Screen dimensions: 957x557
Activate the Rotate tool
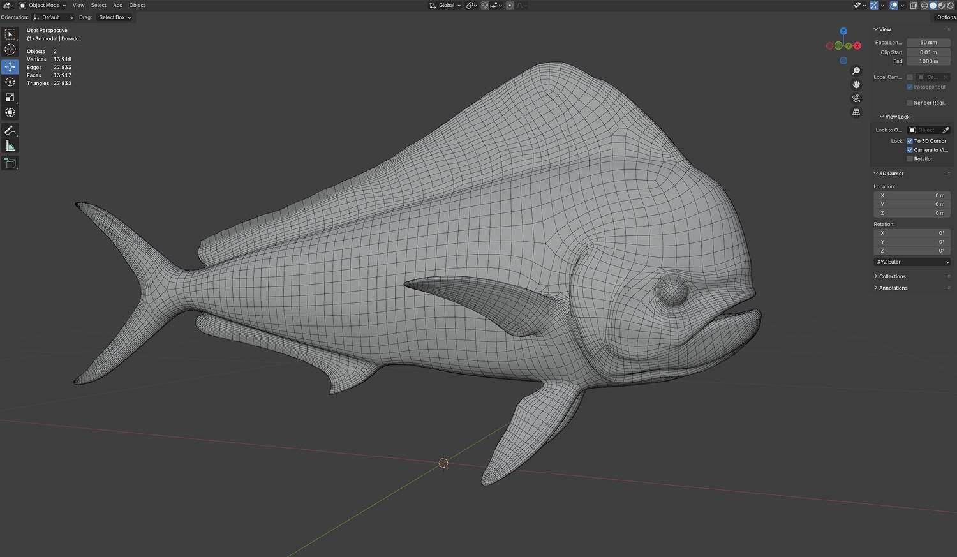[10, 82]
